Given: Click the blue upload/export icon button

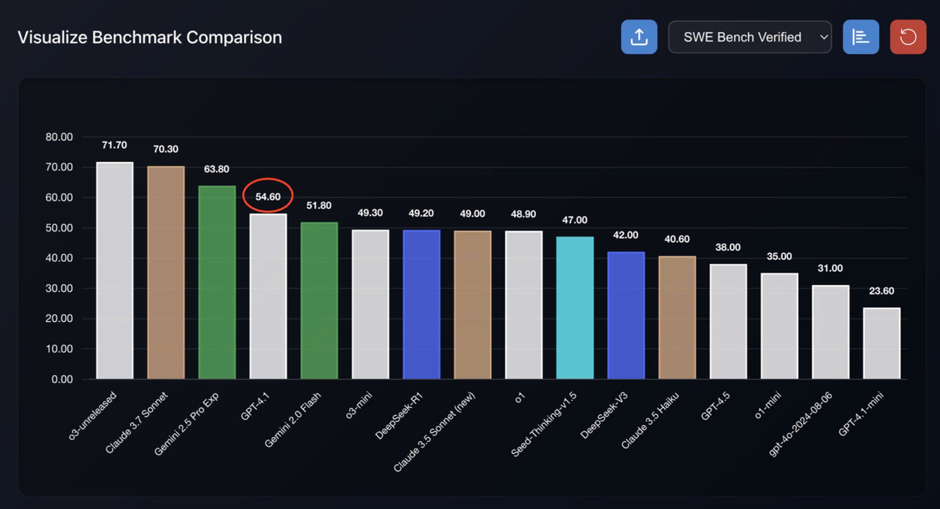Looking at the screenshot, I should [x=639, y=37].
